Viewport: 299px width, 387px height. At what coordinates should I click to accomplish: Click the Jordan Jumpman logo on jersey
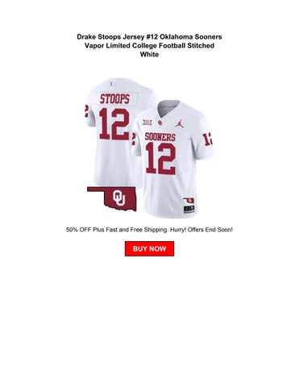(x=180, y=123)
